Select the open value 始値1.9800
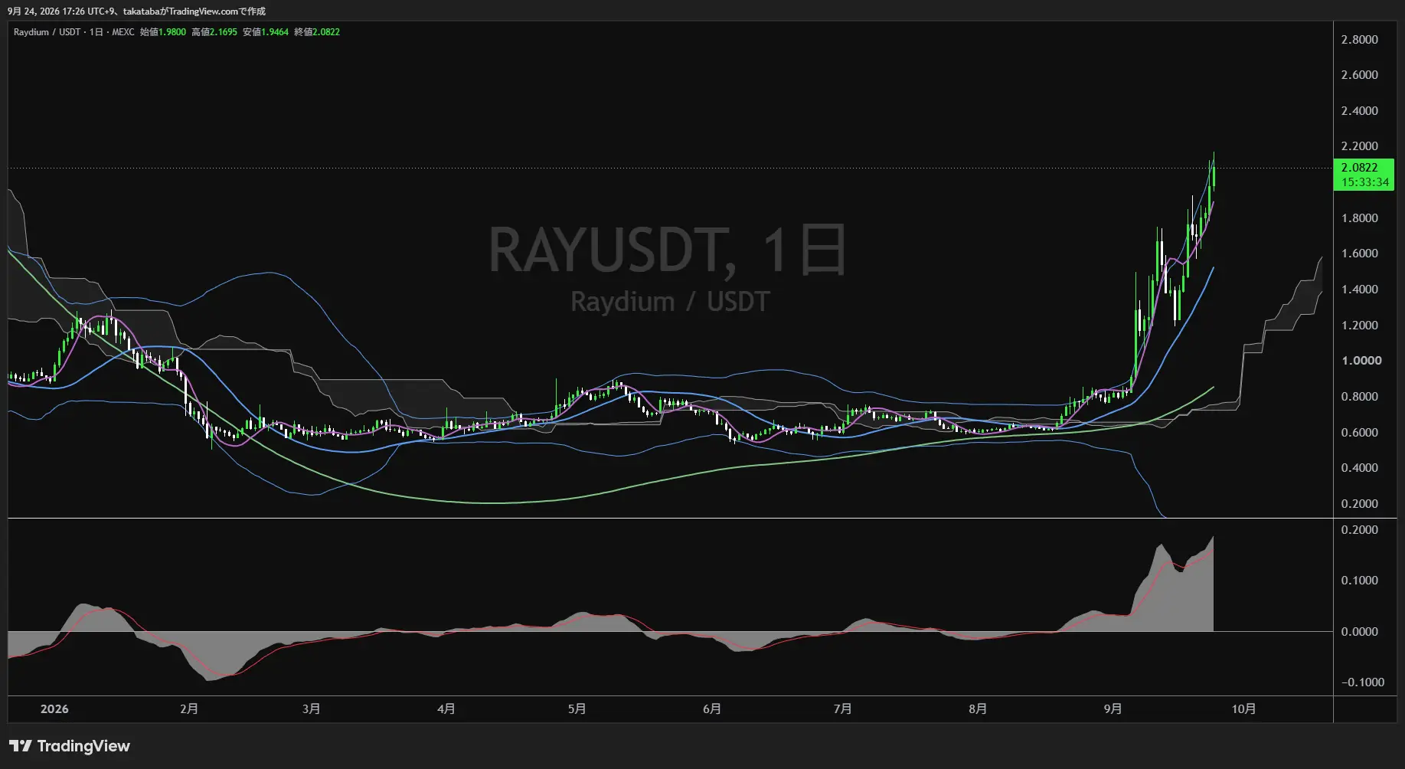The height and width of the screenshot is (769, 1405). click(163, 32)
